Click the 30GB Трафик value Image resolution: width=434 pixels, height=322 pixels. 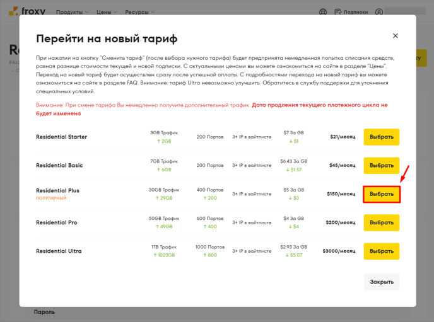click(164, 190)
